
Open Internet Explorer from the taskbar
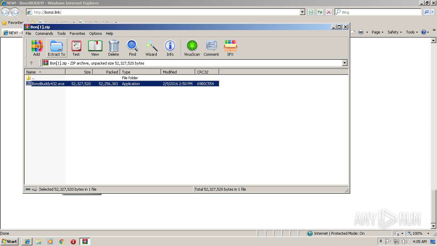(x=27, y=242)
